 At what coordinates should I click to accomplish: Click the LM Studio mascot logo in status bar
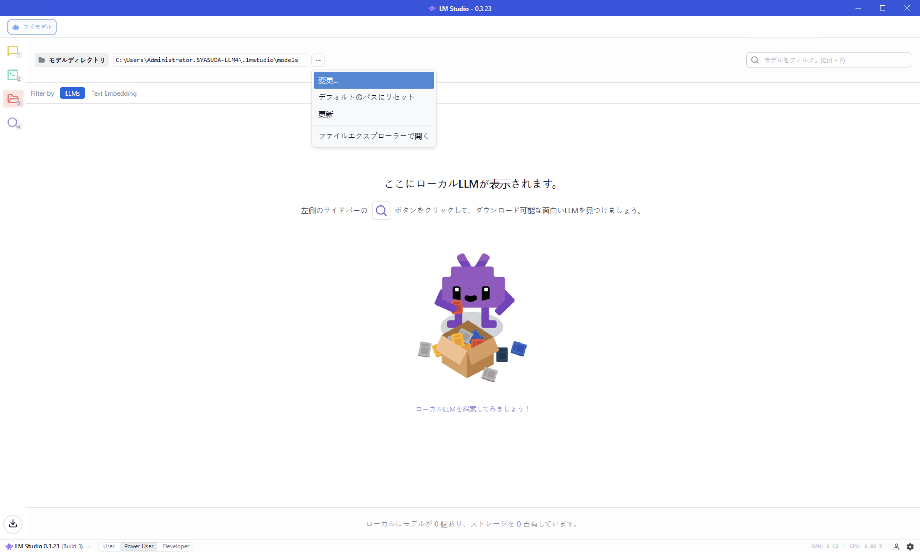click(x=9, y=546)
